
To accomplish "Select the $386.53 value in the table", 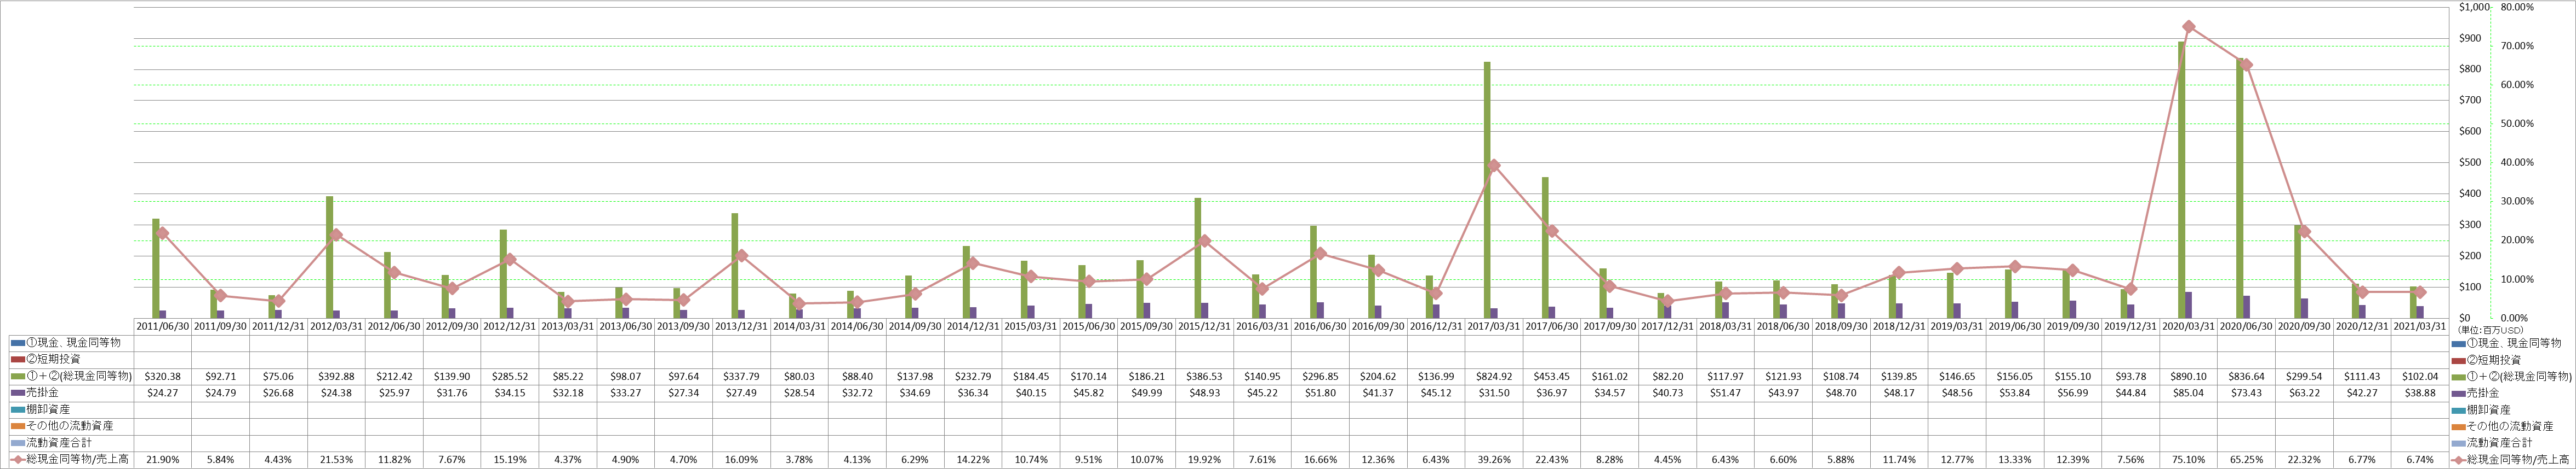I will coord(1205,376).
